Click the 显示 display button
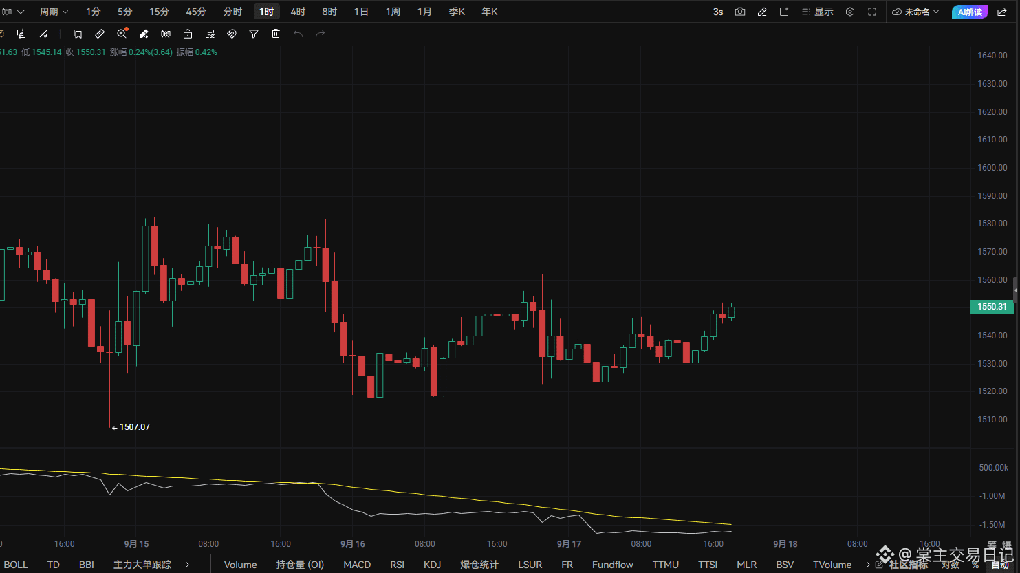 817,12
